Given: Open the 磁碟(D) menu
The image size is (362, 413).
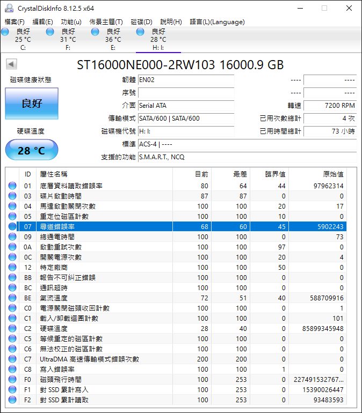Looking at the screenshot, I should (141, 22).
